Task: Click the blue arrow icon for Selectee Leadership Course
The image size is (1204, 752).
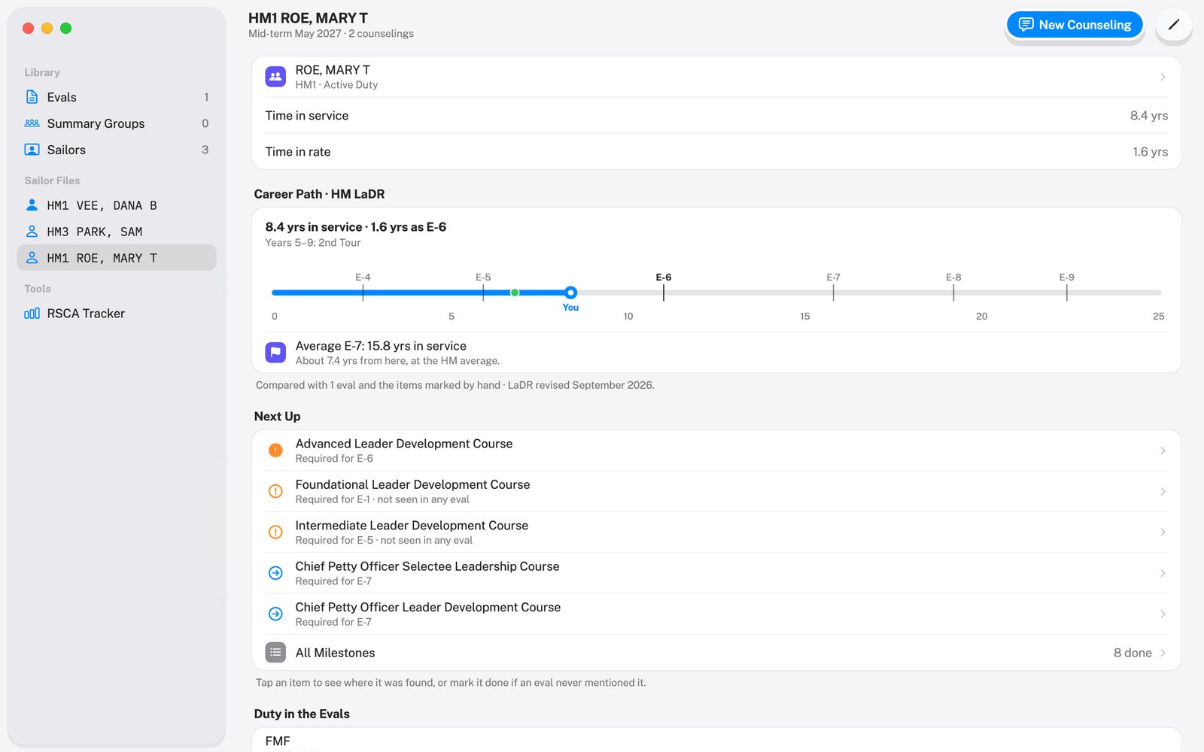Action: point(275,573)
